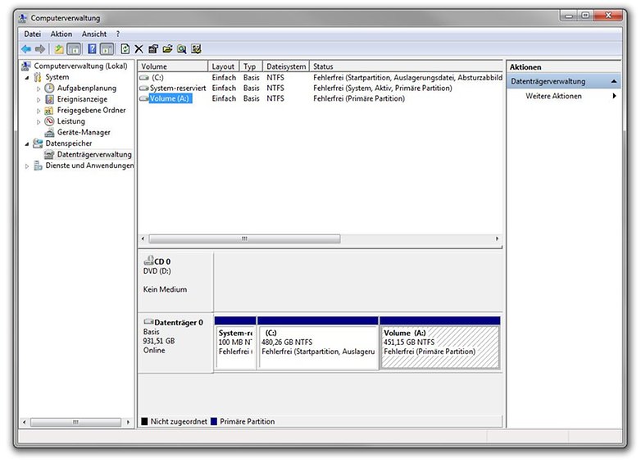Click the tree pane horizontal scrollbar thumb
Screen dimensions: 641x463
click(76, 422)
